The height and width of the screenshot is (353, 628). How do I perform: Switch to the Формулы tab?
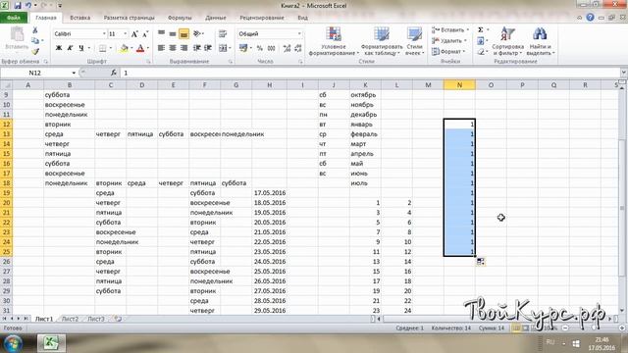click(180, 18)
